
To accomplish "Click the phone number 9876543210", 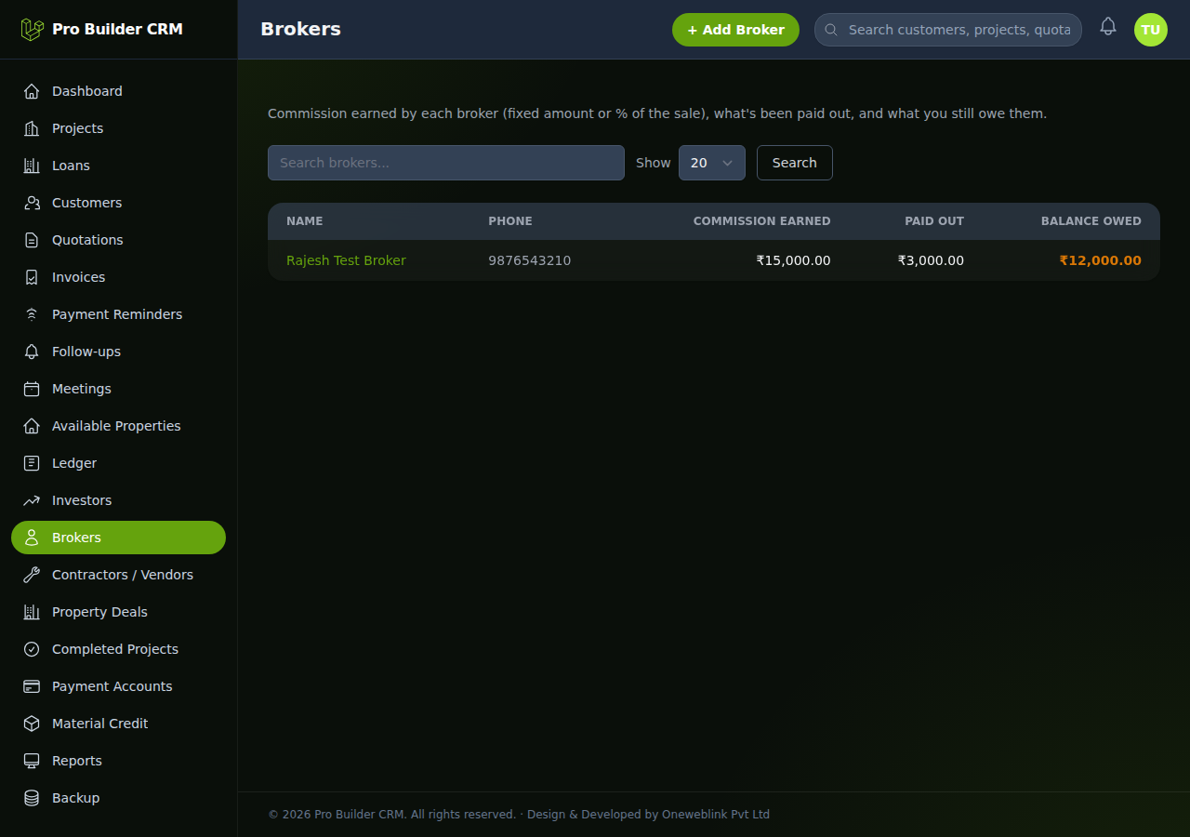I will pos(530,260).
